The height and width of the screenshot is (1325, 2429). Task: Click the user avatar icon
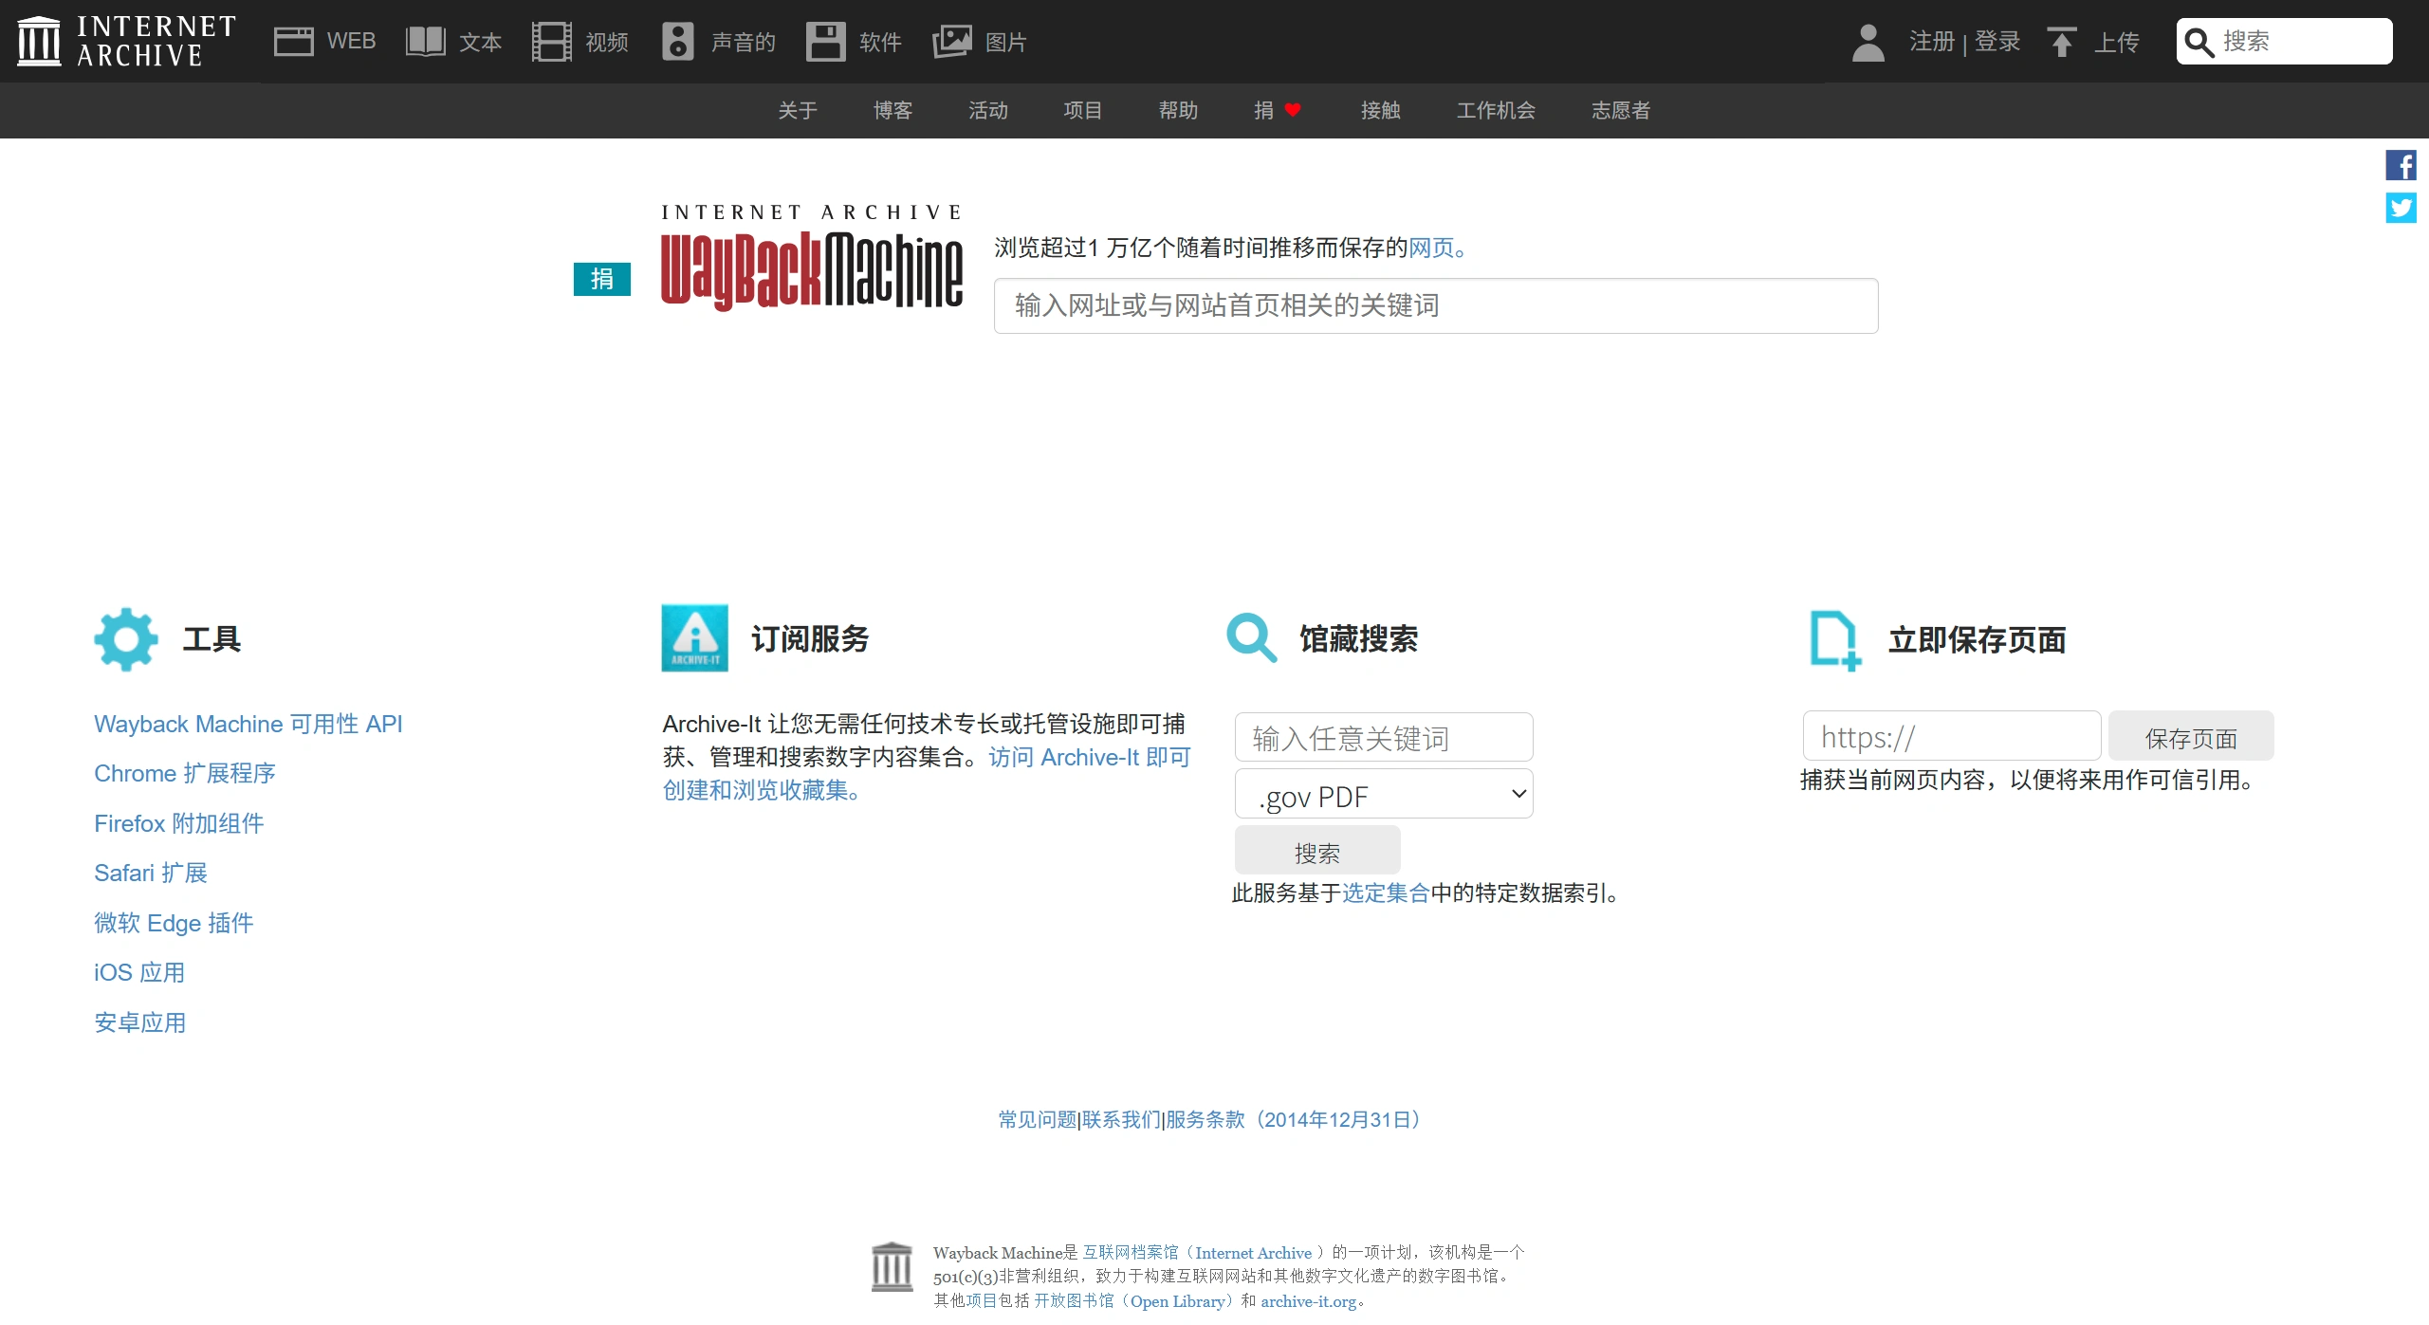[x=1868, y=42]
